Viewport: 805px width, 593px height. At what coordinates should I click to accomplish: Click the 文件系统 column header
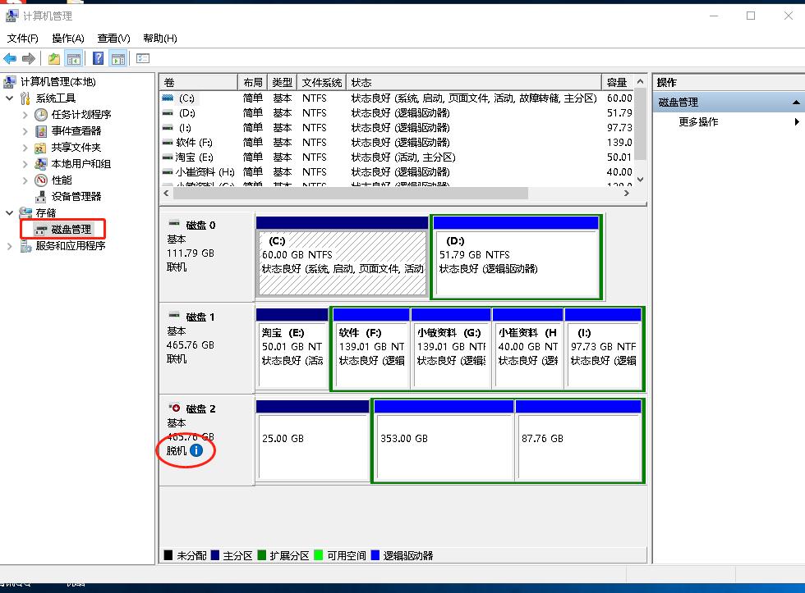[321, 82]
